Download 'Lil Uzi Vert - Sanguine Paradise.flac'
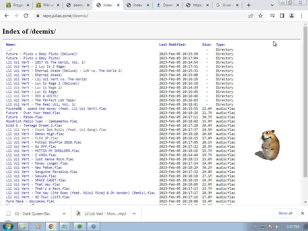The image size is (308, 231). [42, 172]
